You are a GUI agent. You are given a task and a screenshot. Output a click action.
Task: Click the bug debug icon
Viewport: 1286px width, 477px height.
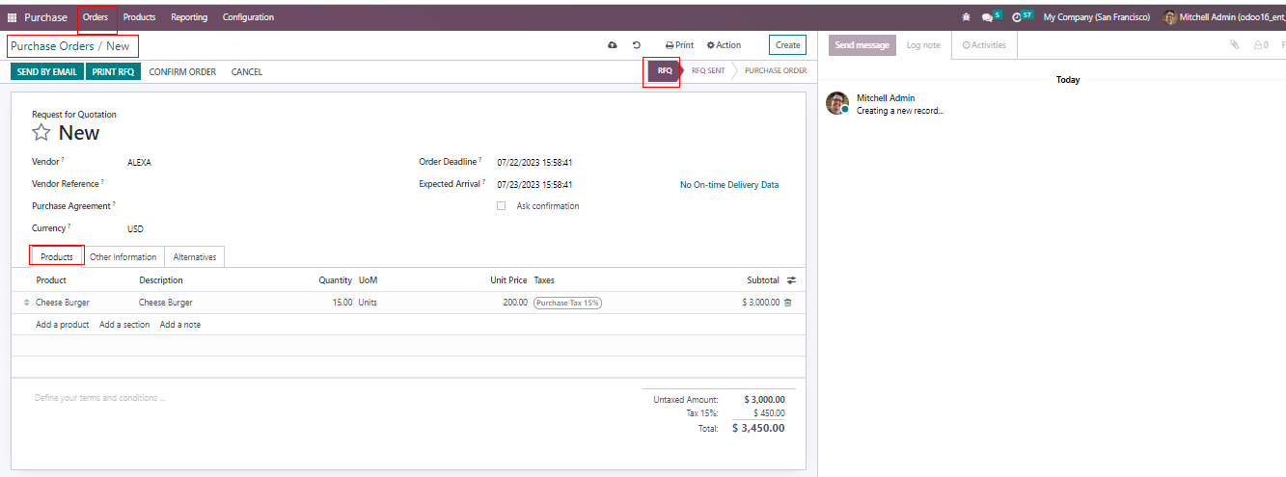[966, 17]
